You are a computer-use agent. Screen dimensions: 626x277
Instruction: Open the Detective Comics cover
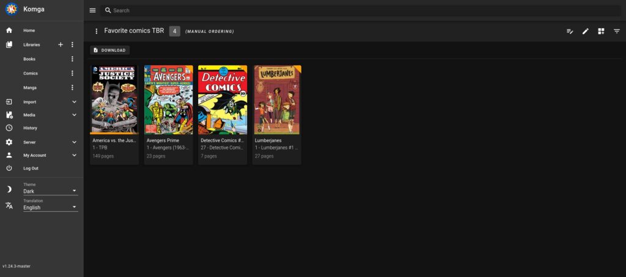pos(223,99)
